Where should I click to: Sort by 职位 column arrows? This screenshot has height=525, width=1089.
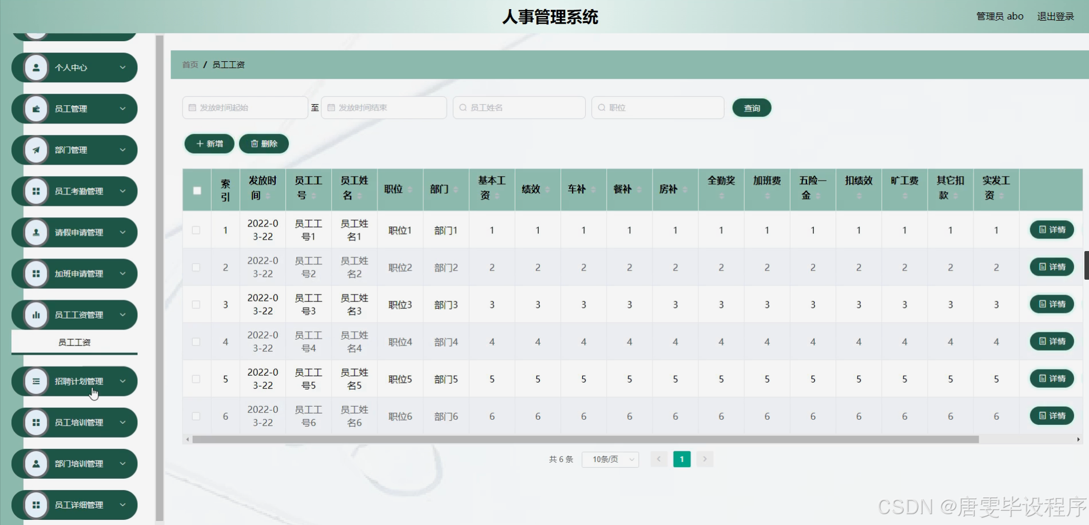tap(410, 189)
